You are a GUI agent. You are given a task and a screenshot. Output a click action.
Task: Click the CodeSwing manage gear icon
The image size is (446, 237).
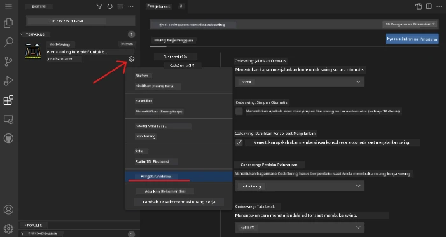tap(131, 59)
